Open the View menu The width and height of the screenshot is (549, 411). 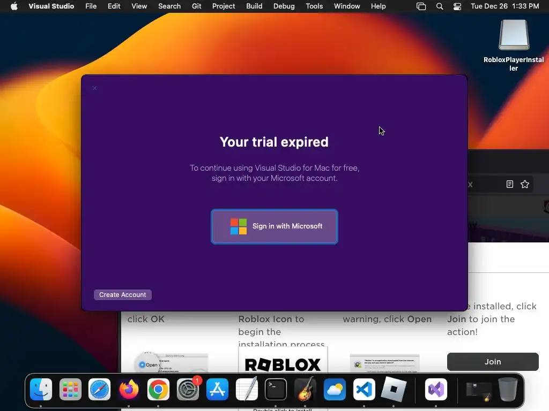pos(139,6)
